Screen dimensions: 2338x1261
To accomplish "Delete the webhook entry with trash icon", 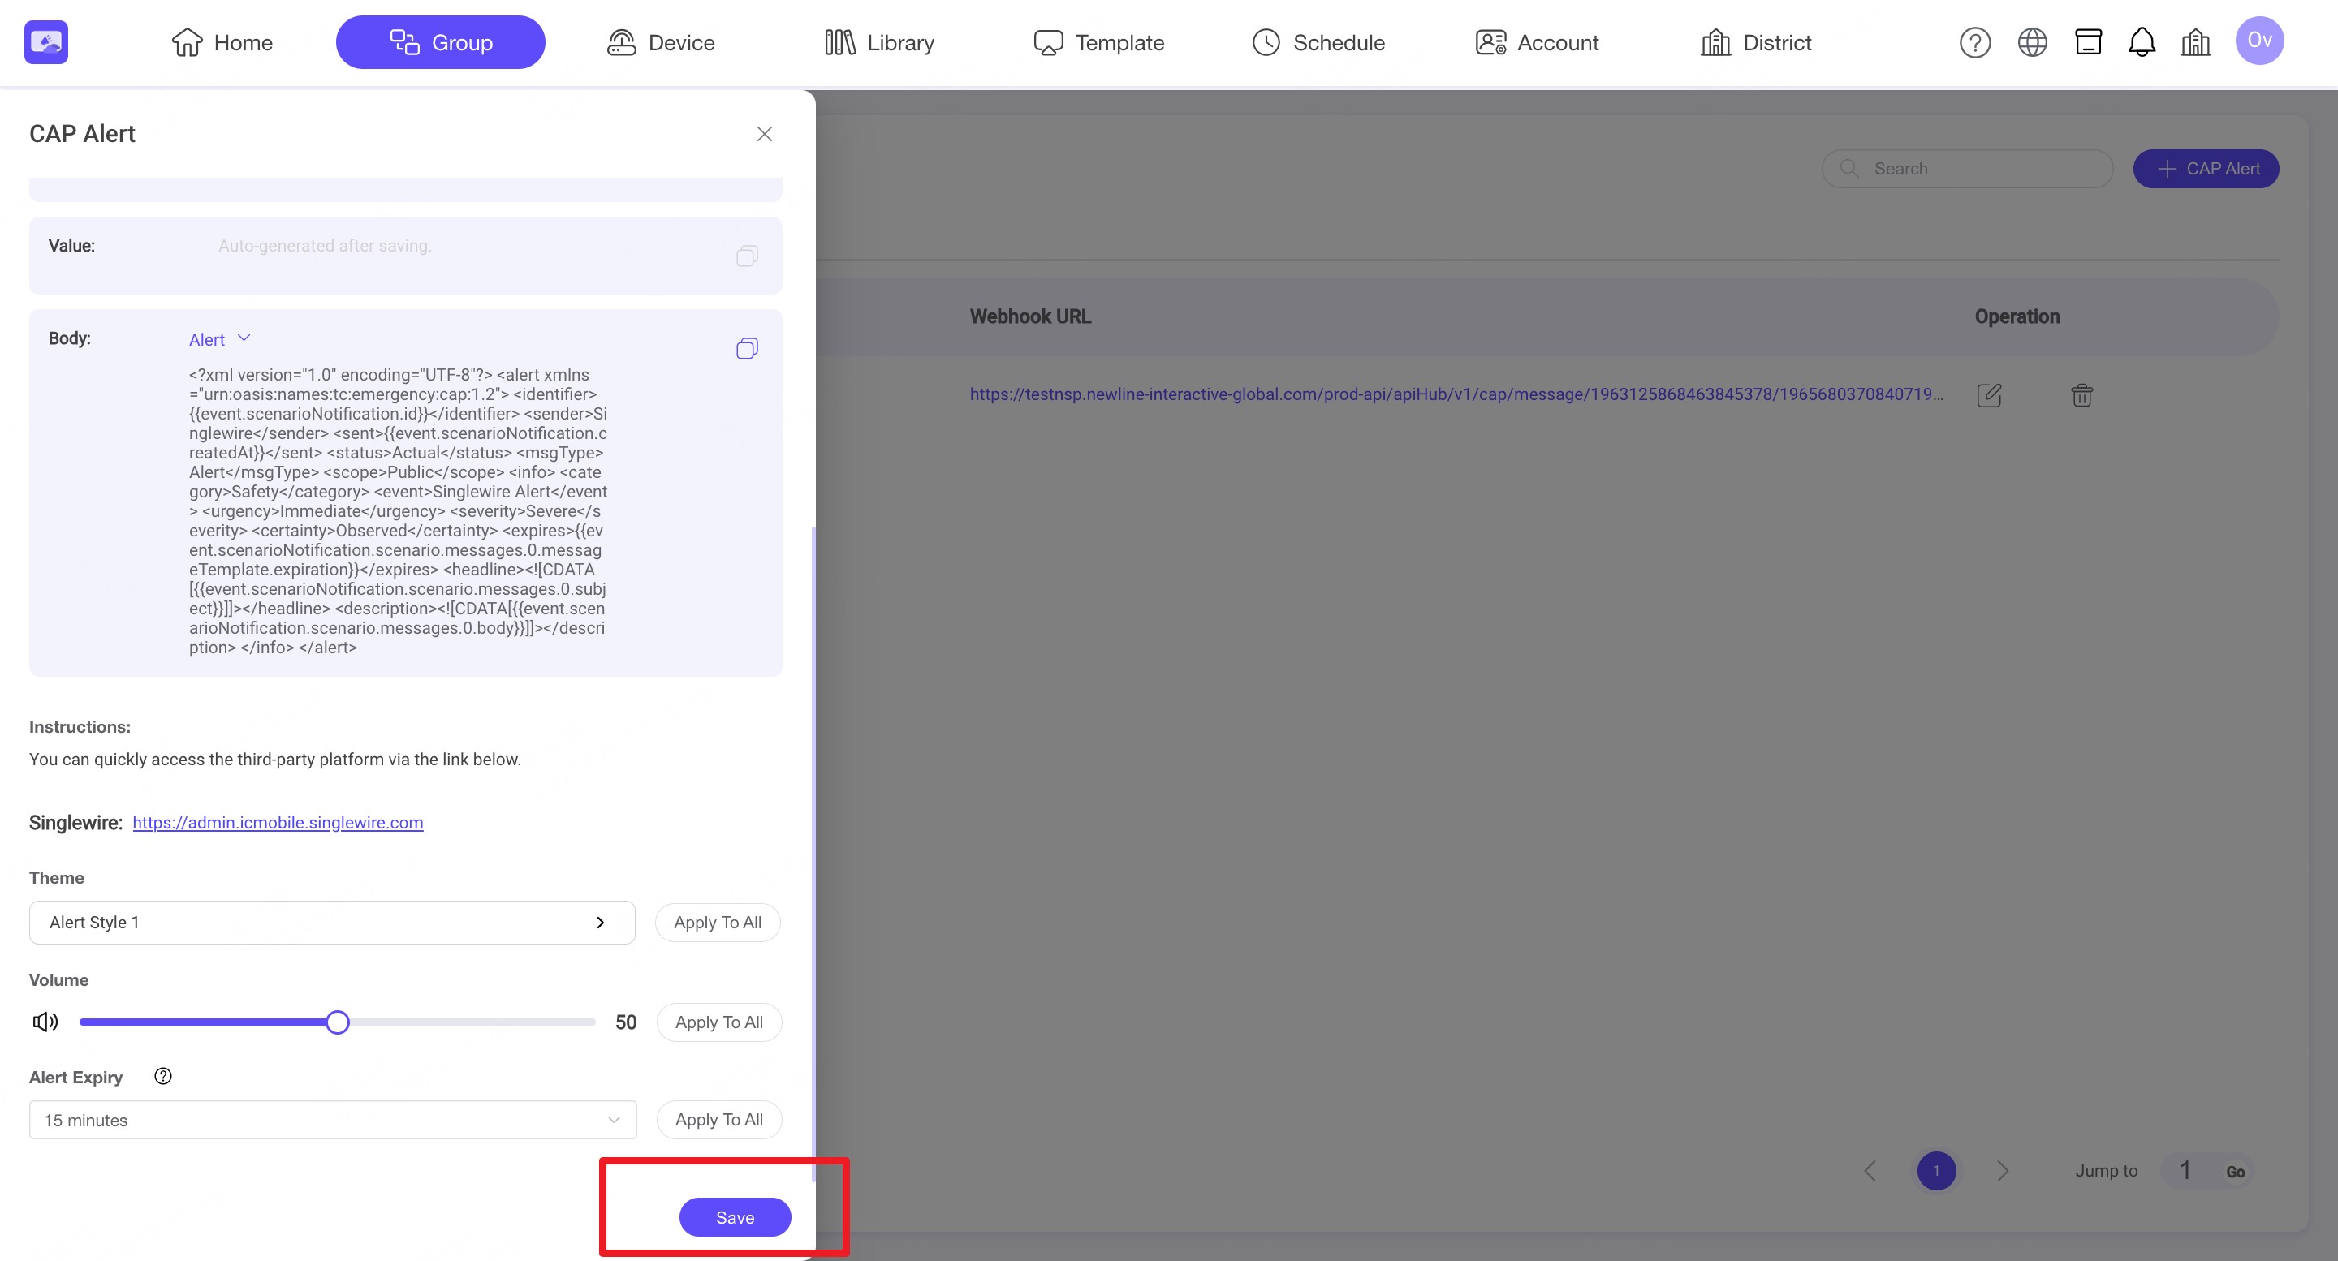I will (2081, 394).
